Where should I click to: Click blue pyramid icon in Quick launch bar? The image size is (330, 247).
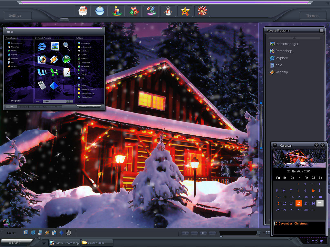point(62,232)
